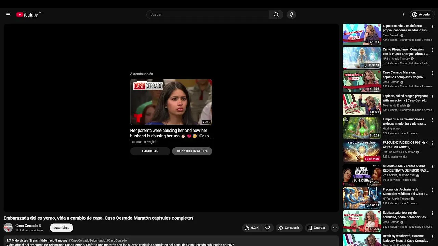Open the Caso Cerrado channel name link
Screen dimensions: 438x246
tap(27, 225)
